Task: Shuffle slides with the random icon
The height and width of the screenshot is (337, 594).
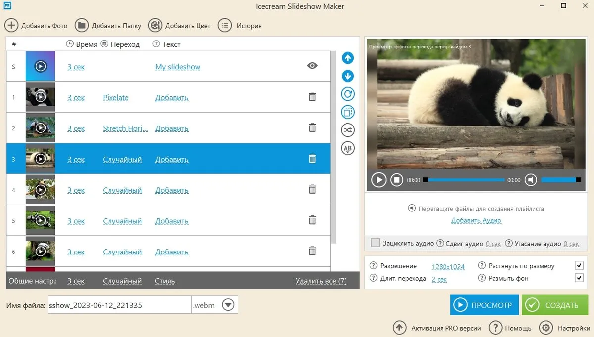Action: 348,130
